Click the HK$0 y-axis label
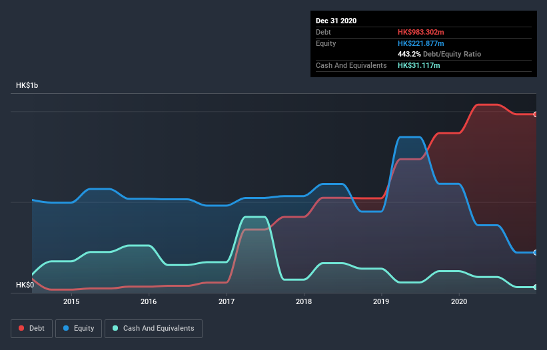The height and width of the screenshot is (350, 547). click(25, 285)
